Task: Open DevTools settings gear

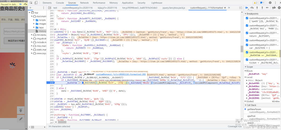Action: (x=270, y=3)
